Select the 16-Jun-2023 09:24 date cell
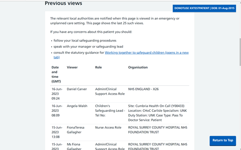241x150 pixels. pyautogui.click(x=57, y=93)
